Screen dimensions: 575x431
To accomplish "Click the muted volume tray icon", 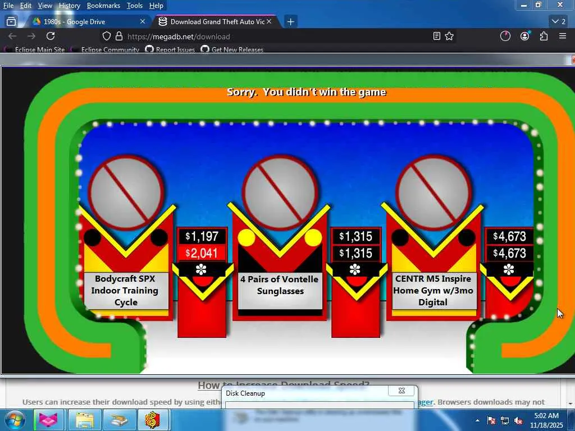I will click(x=518, y=420).
